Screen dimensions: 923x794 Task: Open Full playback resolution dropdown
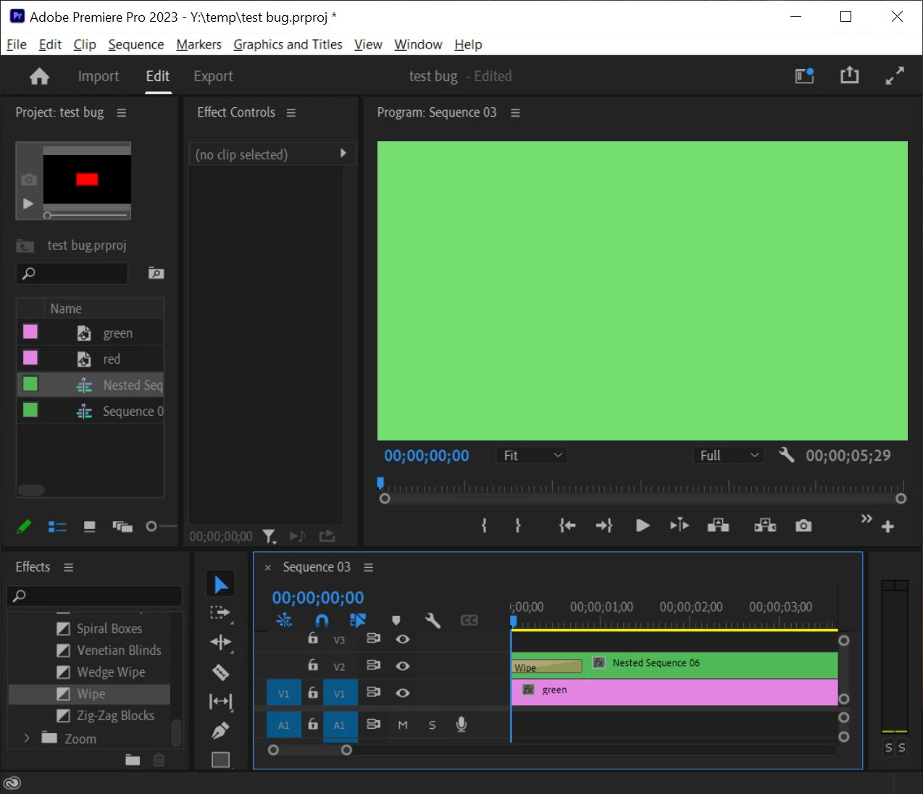click(x=728, y=456)
